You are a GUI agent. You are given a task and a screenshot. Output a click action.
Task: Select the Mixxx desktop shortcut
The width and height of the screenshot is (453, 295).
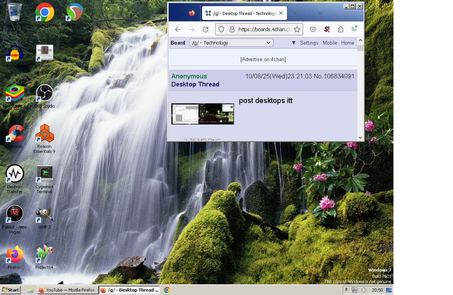pos(45,56)
